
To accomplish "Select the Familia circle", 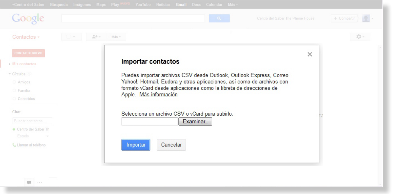I will [24, 91].
